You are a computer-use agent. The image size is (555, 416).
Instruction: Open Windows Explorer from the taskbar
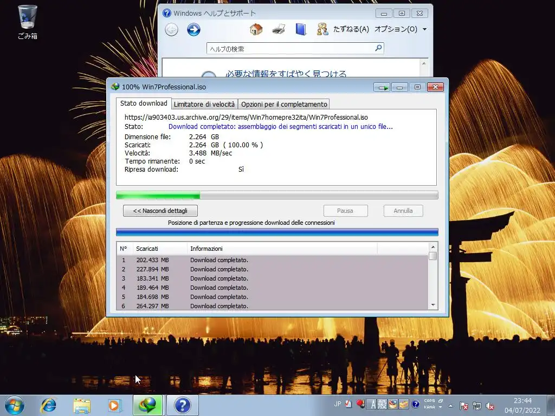82,405
